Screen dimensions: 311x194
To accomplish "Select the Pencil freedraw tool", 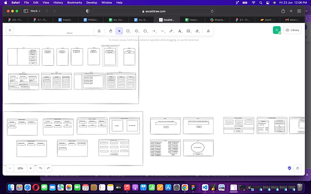I will 171,31.
